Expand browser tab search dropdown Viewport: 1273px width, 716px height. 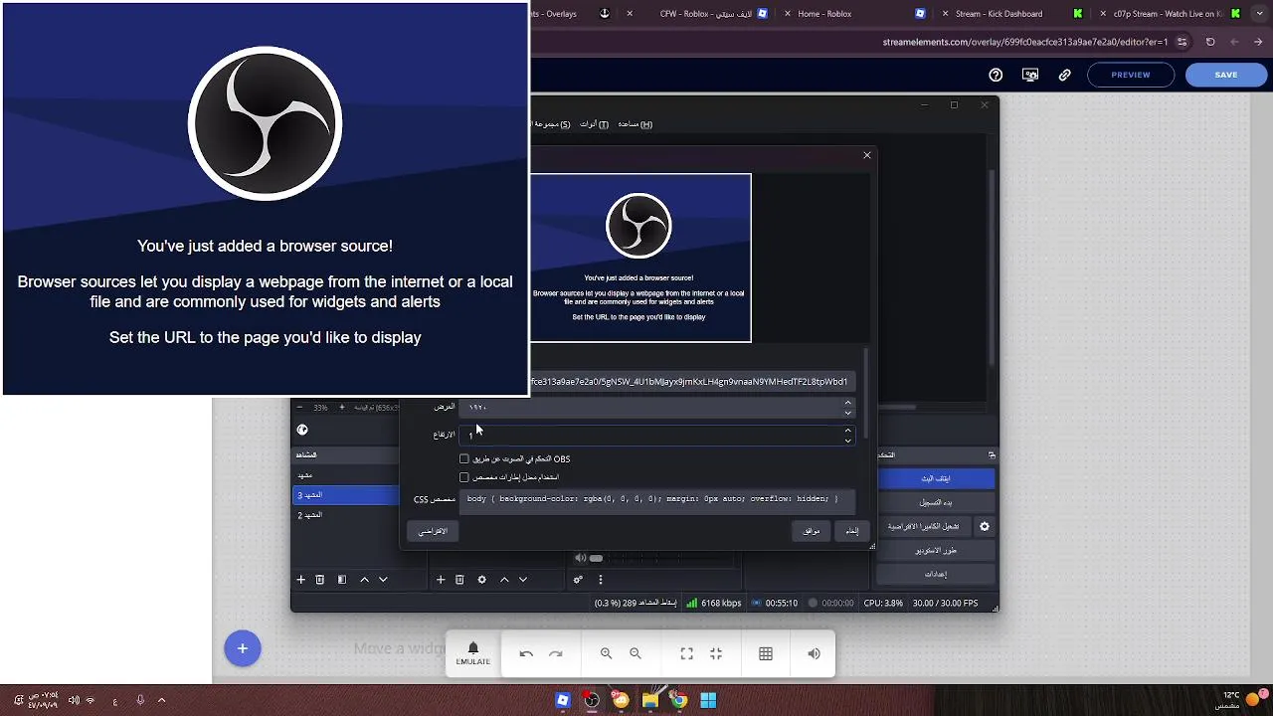(x=1257, y=14)
